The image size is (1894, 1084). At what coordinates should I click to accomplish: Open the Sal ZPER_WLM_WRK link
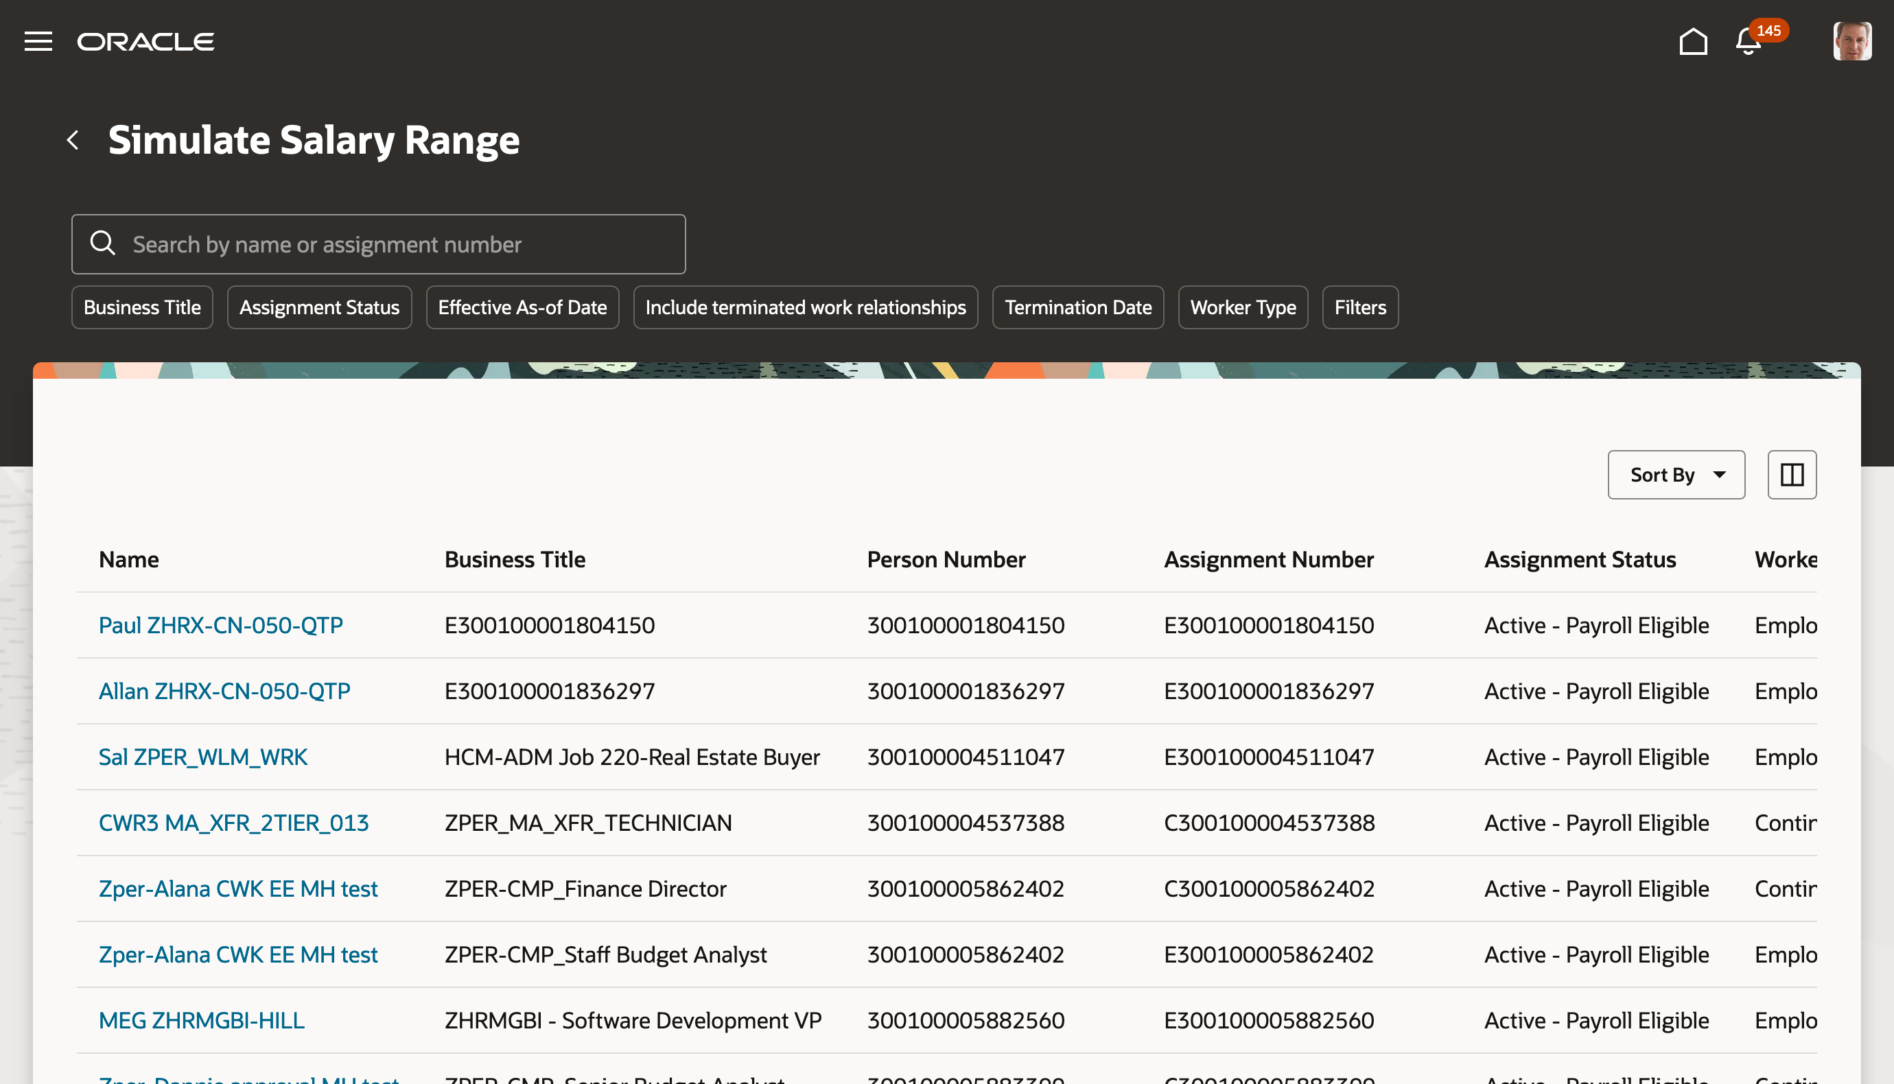[x=202, y=757]
